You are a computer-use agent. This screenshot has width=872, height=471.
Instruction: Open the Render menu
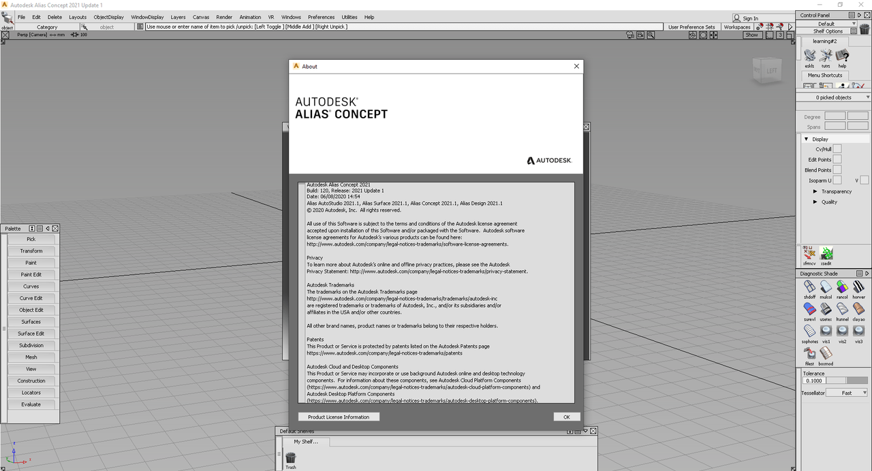224,17
